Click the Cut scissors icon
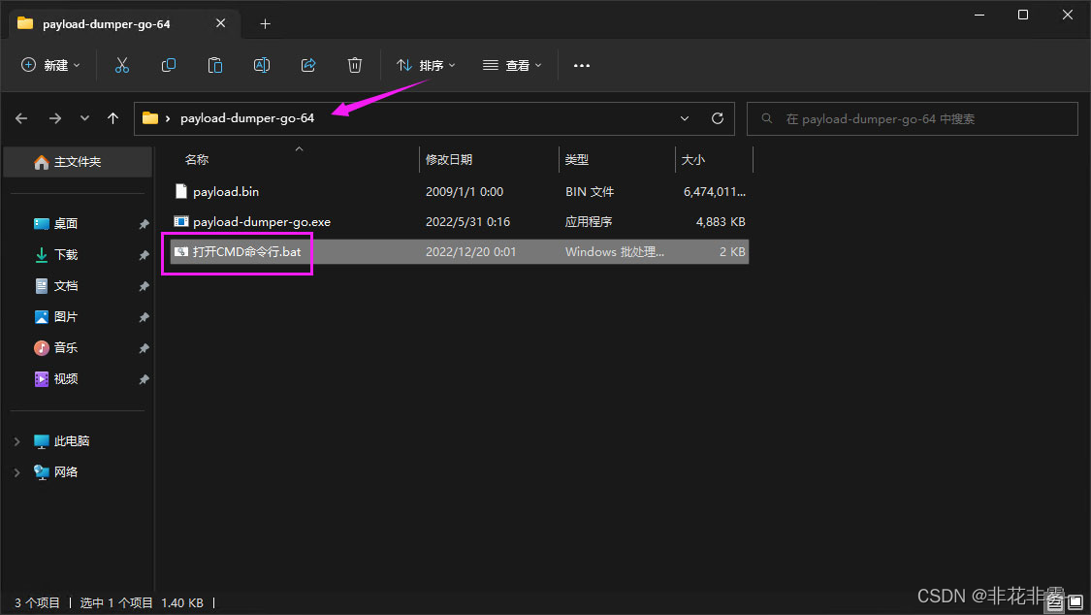 (x=122, y=65)
